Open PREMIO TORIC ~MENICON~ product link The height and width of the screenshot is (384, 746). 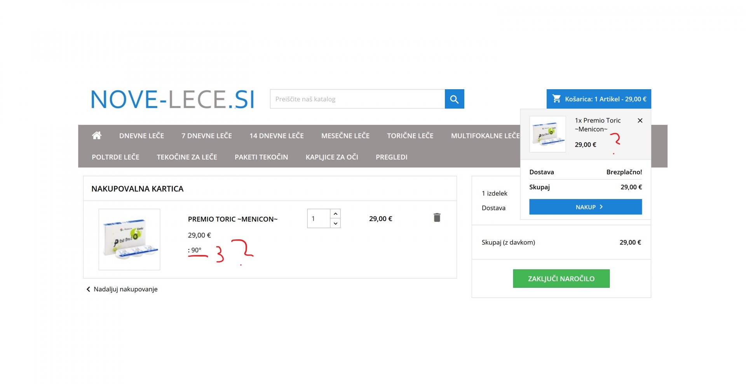click(x=233, y=219)
